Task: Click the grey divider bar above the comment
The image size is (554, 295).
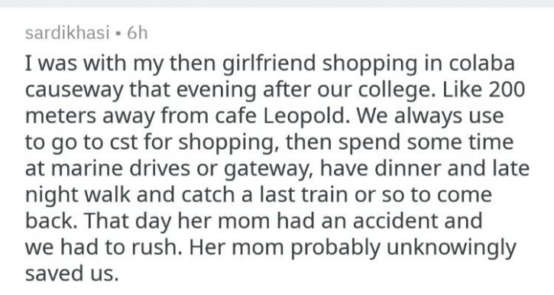Action: point(277,4)
